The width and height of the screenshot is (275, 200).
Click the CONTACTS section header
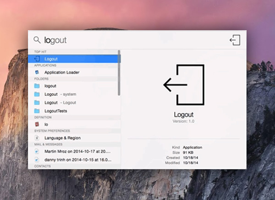[x=43, y=166]
